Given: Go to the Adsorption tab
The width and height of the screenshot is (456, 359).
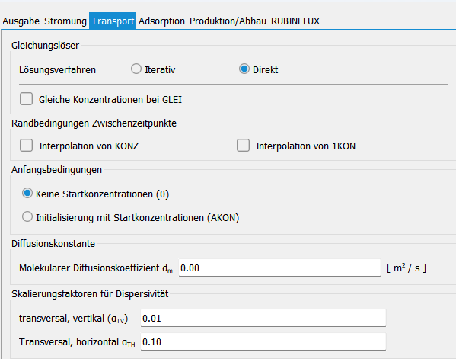Looking at the screenshot, I should 161,21.
